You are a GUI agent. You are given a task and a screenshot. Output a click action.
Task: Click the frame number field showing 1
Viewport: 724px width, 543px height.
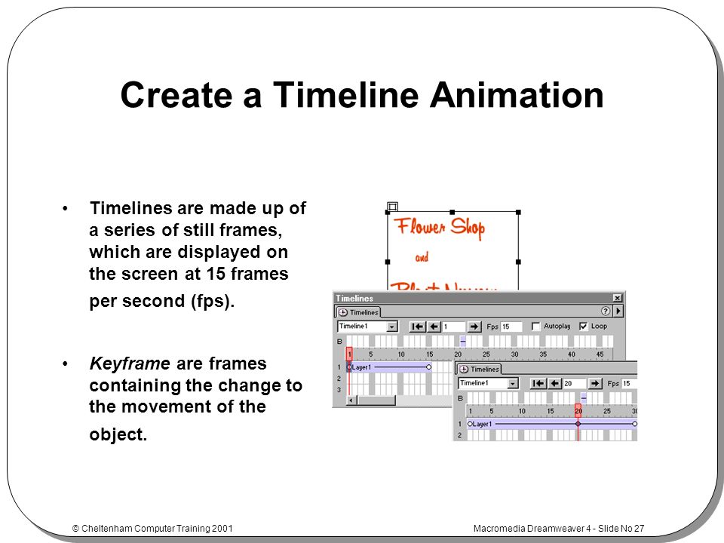(x=453, y=327)
